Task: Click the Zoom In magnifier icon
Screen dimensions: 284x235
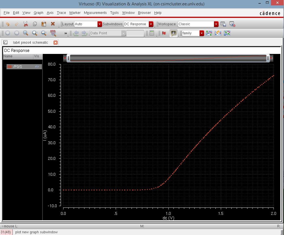Action: (35, 33)
